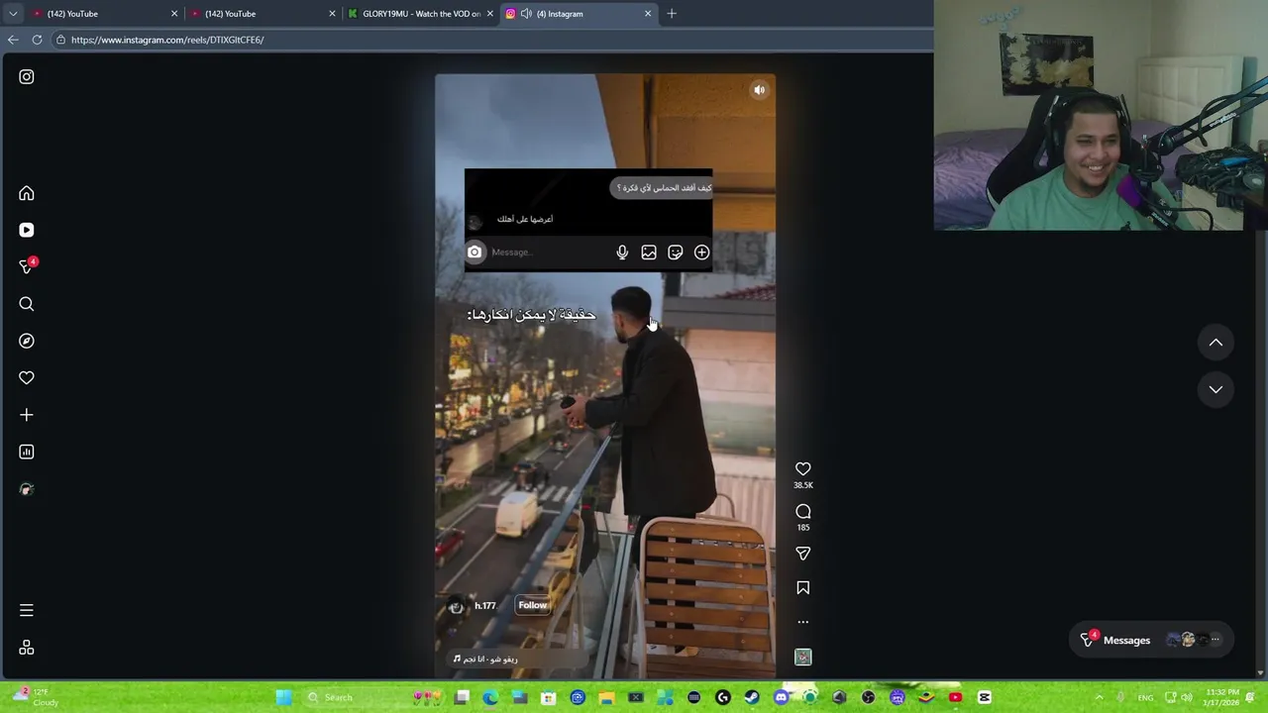Click the 185 comment count
The image size is (1268, 713).
(x=803, y=528)
